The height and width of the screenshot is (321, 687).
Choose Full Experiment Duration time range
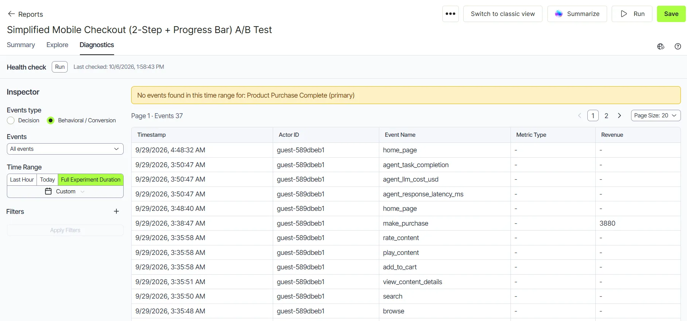click(91, 180)
